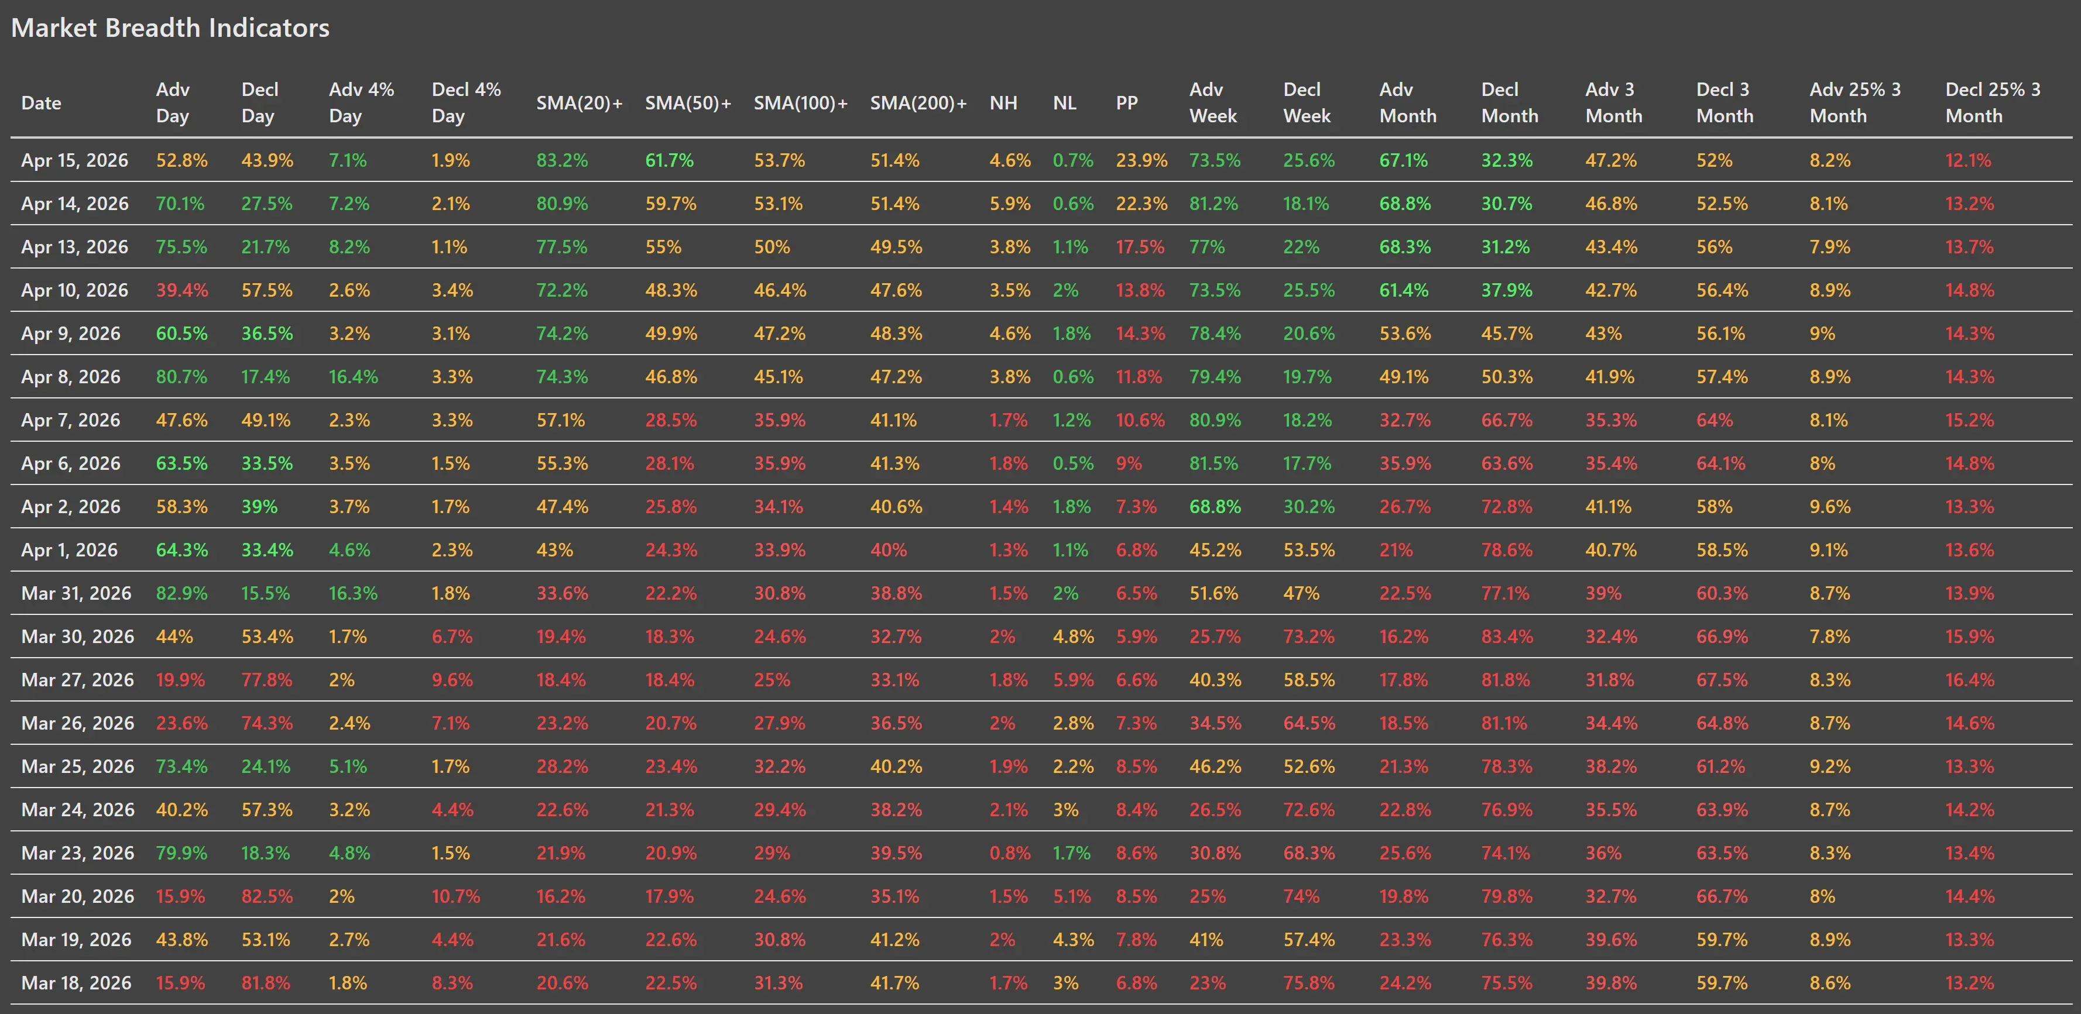
Task: Click the 83.2% SMA(20)+ value
Action: point(563,160)
